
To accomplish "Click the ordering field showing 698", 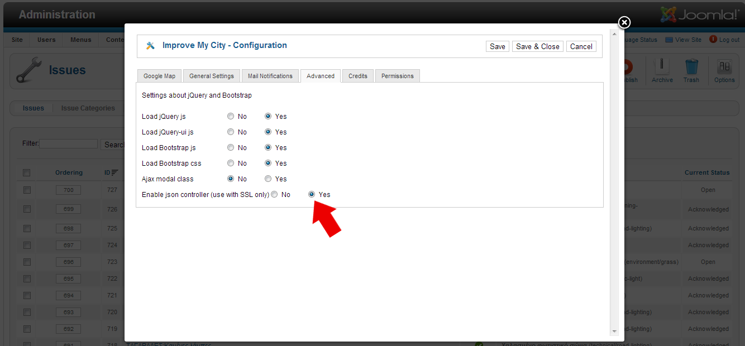I will tap(69, 228).
